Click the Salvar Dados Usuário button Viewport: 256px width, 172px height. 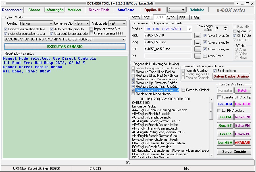[231, 76]
